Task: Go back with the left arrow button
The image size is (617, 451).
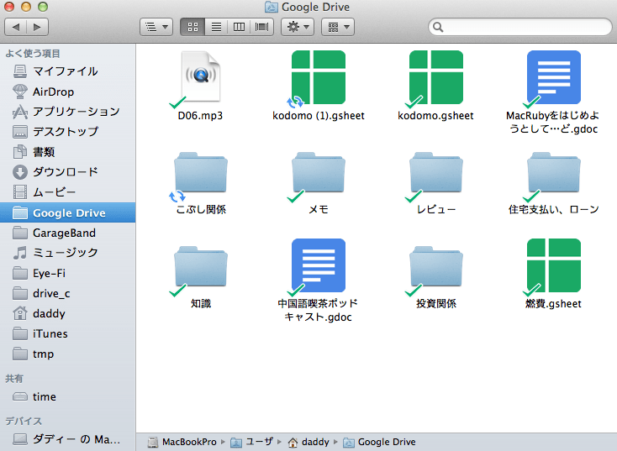Action: click(x=16, y=27)
